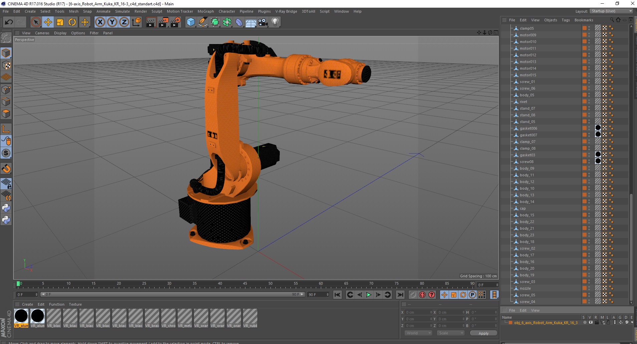
Task: Activate the Rotate tool
Action: [72, 22]
